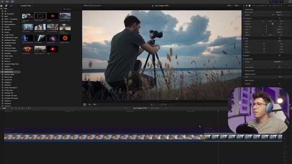The image size is (292, 164).
Task: Click the keyword editor key icon at top left
Action: (x=7, y=1)
